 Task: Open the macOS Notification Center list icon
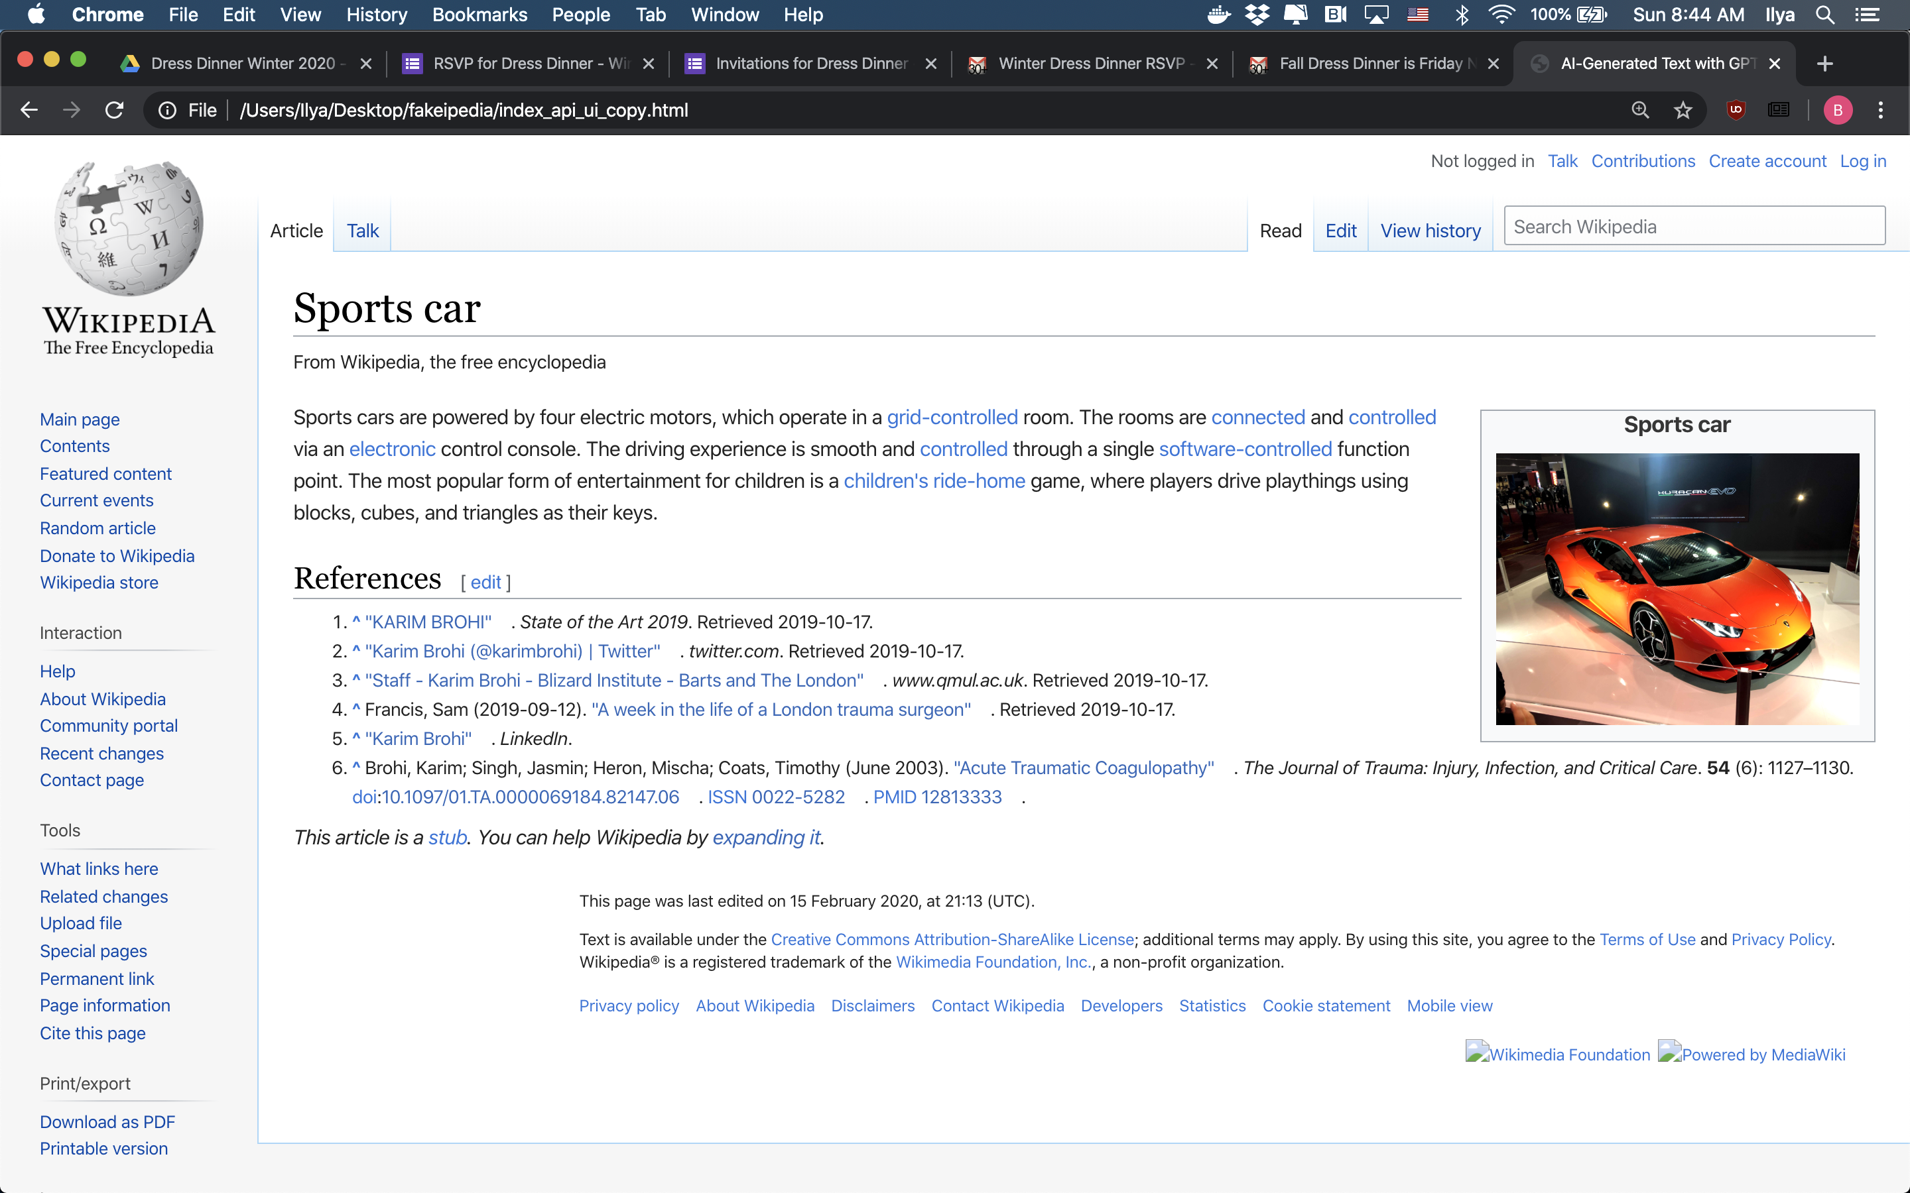point(1868,15)
